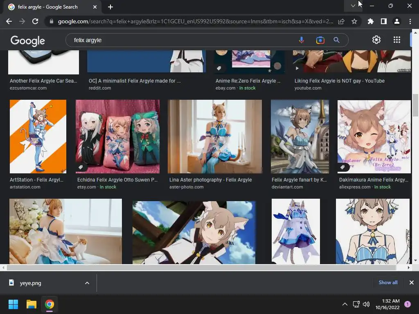Open the ArtStation Felix Argyle image
Image resolution: width=419 pixels, height=314 pixels.
click(x=38, y=137)
